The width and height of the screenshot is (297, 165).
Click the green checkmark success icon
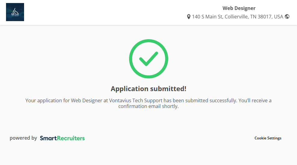[148, 59]
